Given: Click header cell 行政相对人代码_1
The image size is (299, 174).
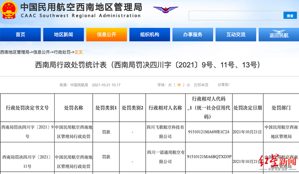Looking at the screenshot, I should point(209,108).
